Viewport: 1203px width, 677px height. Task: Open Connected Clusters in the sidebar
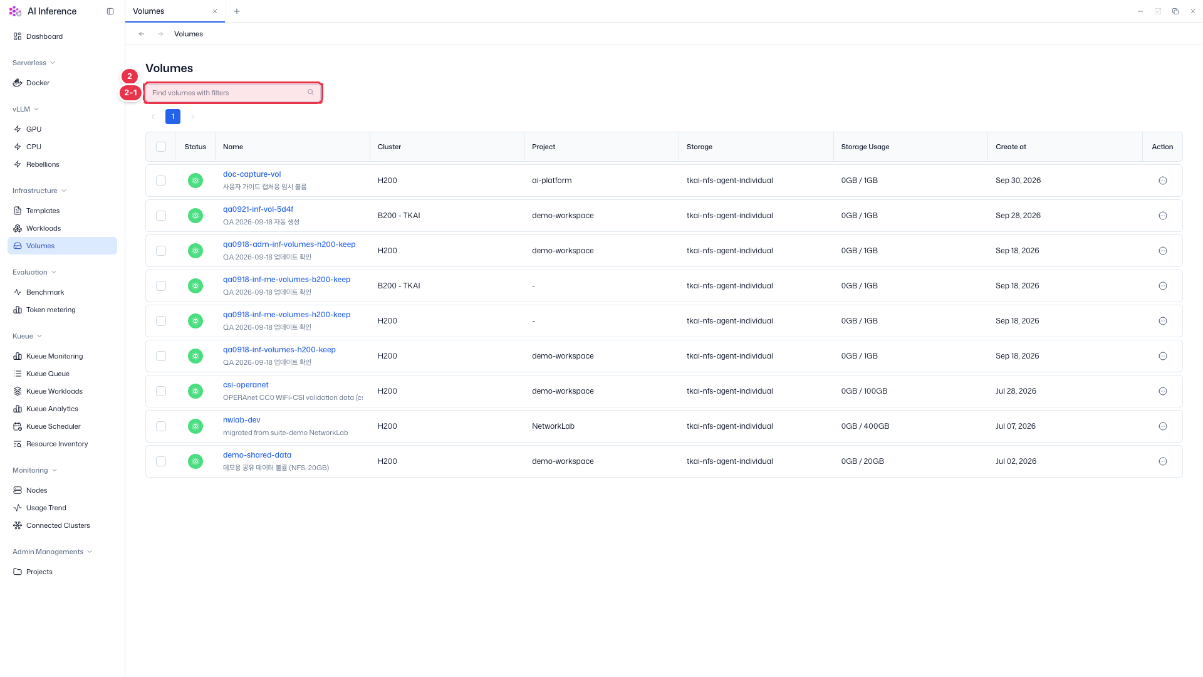click(62, 525)
